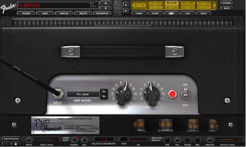
Task: Select RACK B block in signal chain
Action: 204,7
